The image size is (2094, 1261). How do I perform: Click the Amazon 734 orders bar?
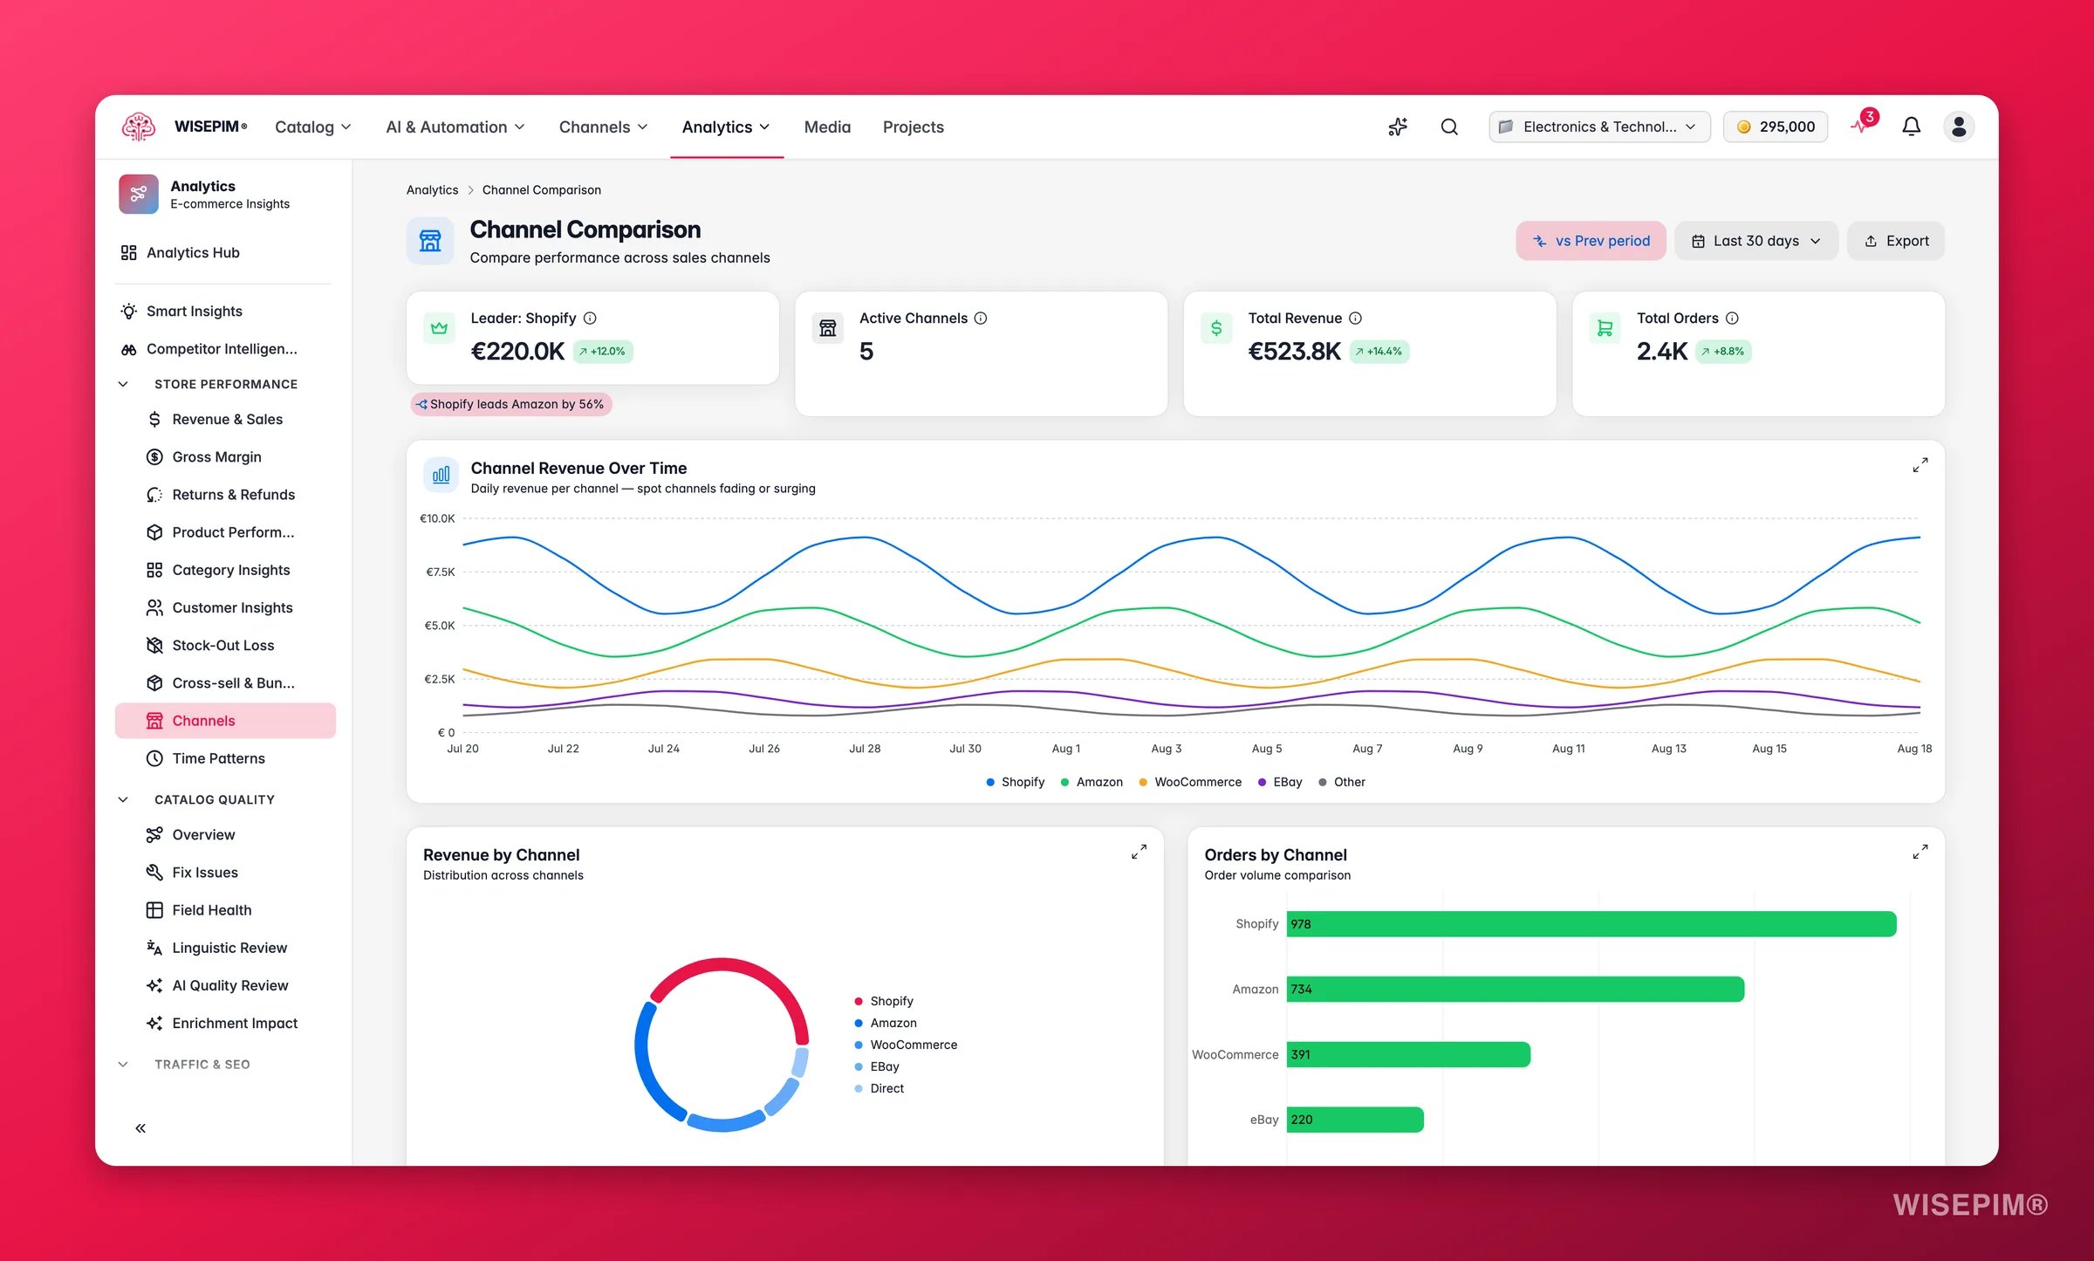coord(1516,989)
